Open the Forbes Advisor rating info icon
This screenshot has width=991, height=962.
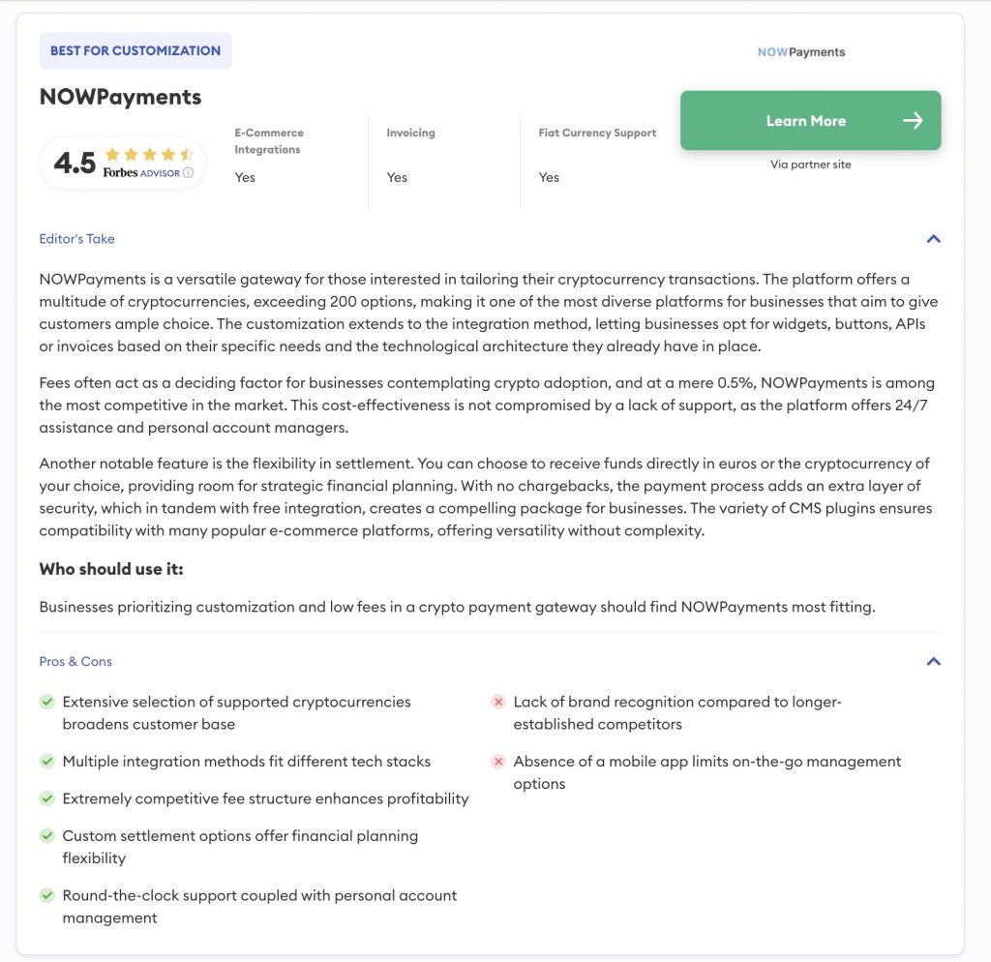point(189,172)
